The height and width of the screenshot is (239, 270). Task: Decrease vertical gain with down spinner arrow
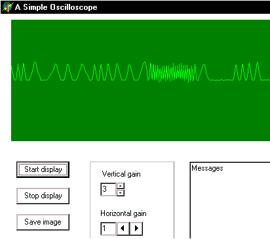(121, 192)
